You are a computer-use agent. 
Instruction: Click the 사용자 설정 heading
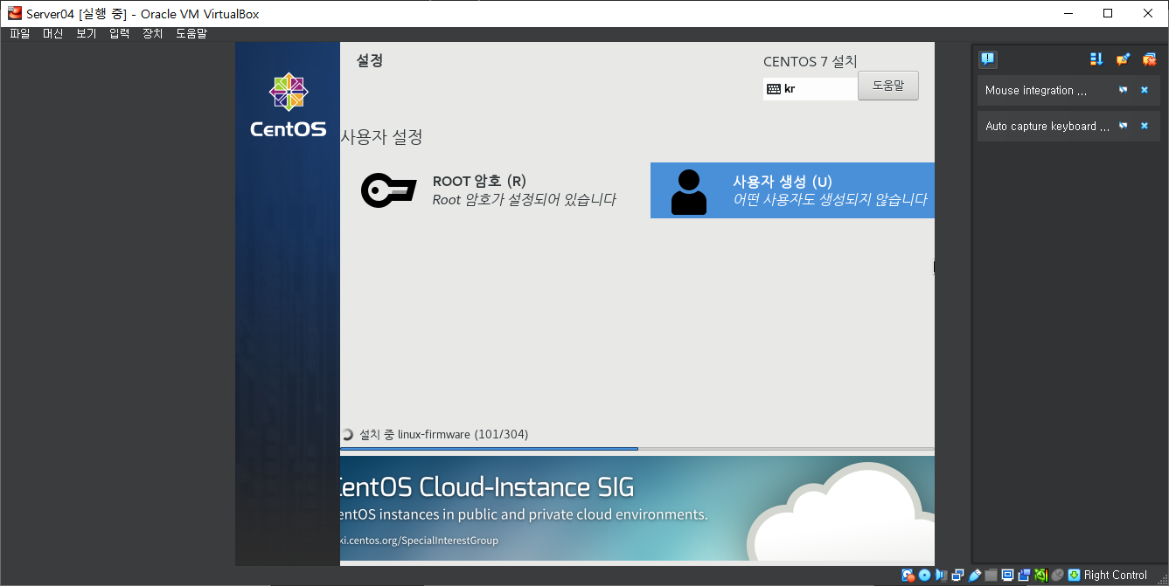(x=381, y=137)
